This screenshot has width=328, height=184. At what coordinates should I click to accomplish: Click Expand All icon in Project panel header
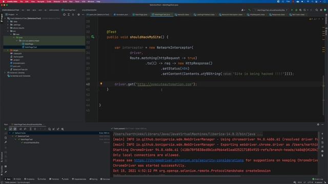[x=69, y=15]
